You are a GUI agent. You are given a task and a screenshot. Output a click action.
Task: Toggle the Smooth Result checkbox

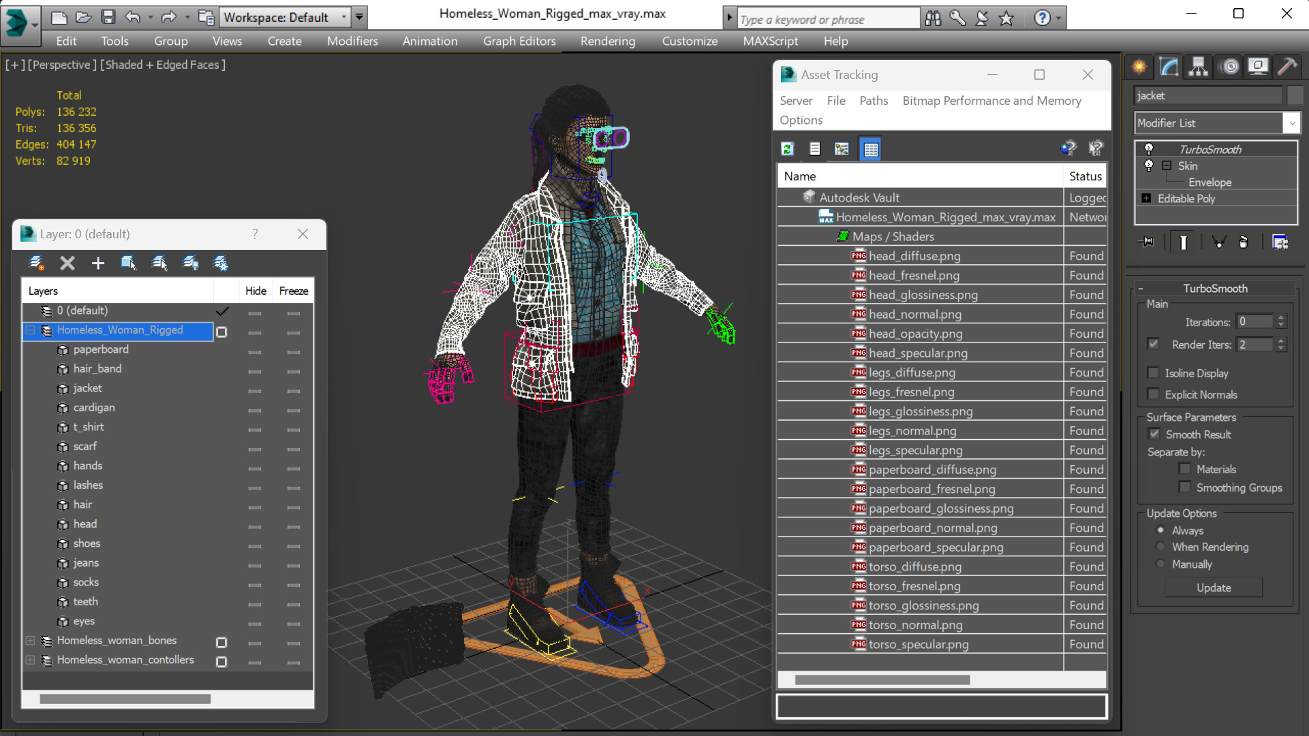[x=1154, y=434]
